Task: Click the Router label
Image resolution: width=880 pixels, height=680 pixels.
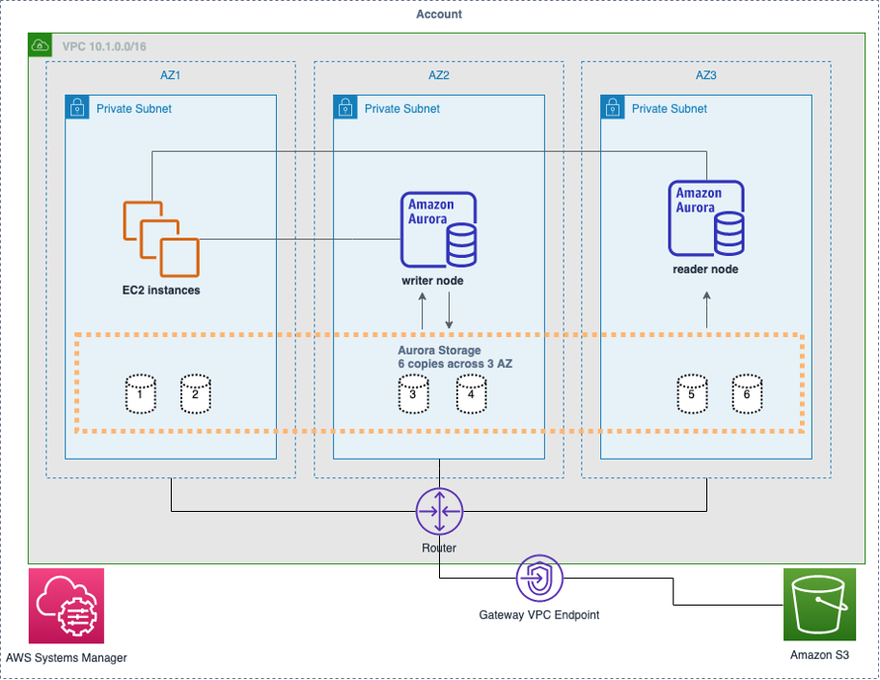Action: [439, 548]
